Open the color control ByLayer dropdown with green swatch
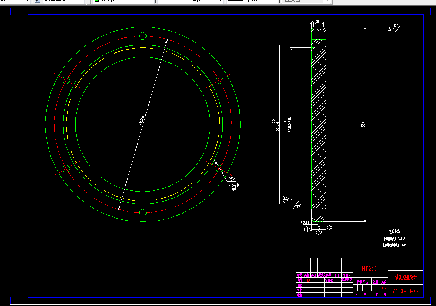The image size is (436, 306). point(123,1)
